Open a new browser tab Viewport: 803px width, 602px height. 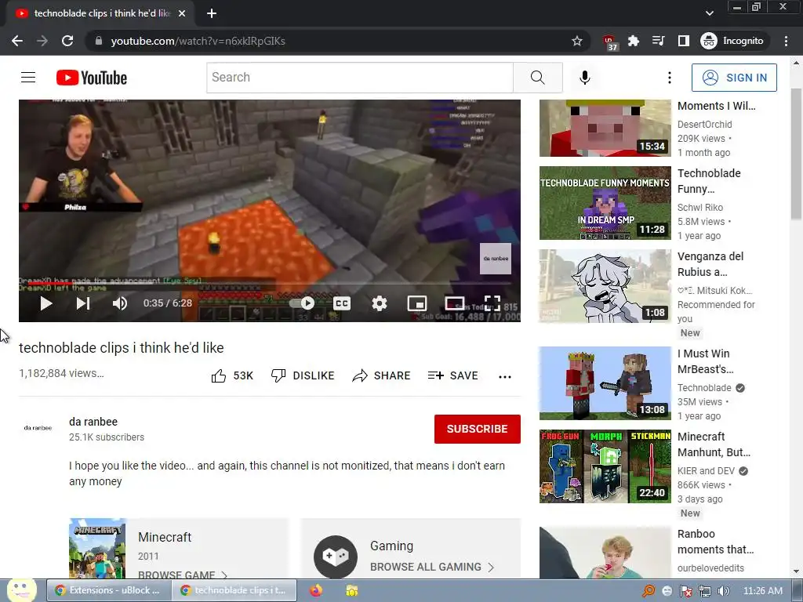point(212,14)
